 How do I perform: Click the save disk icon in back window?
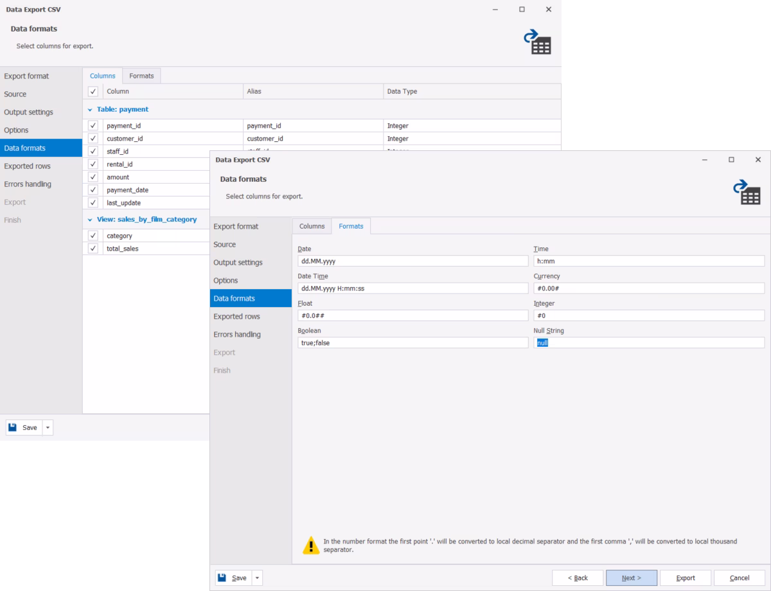13,427
